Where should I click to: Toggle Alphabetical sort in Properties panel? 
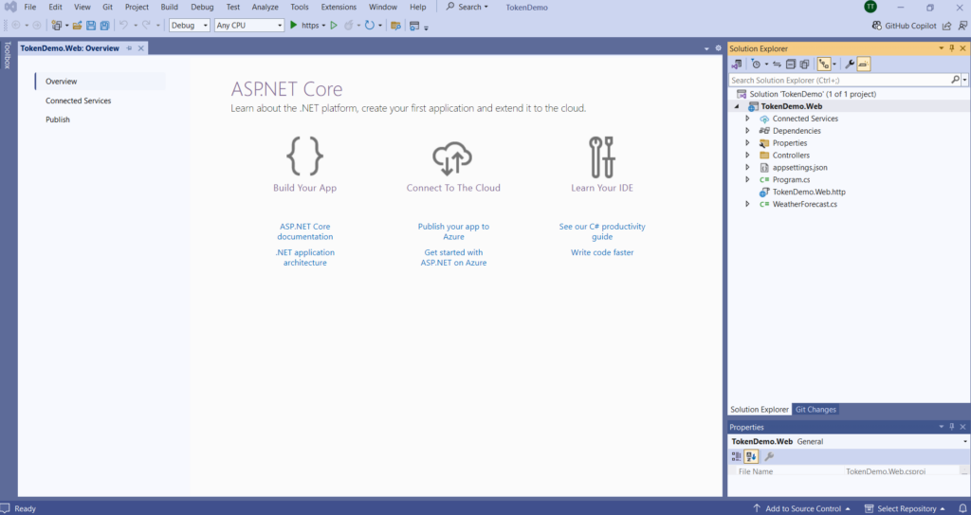coord(751,457)
